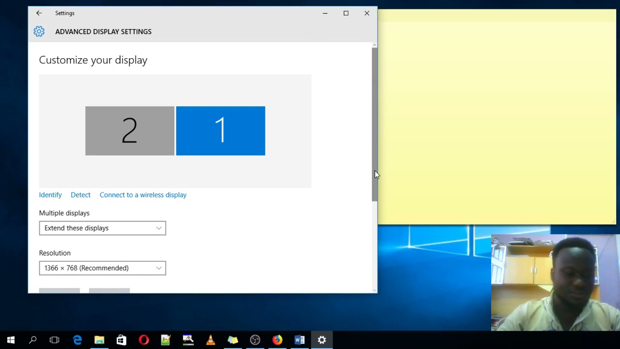Click Connect to a wireless display
The height and width of the screenshot is (349, 620).
(143, 194)
